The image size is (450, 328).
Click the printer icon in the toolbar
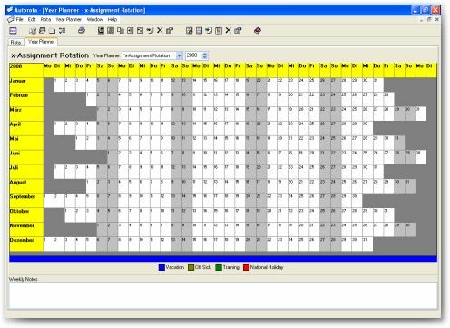[x=82, y=30]
